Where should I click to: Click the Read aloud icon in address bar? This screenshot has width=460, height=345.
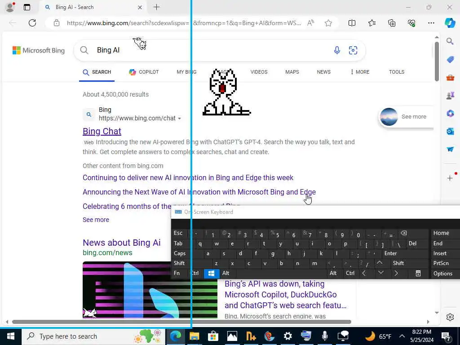tap(310, 23)
